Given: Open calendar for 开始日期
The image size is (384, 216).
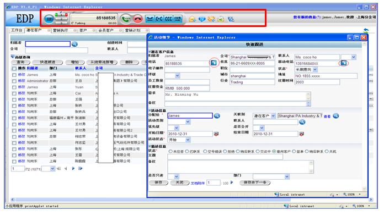Looking at the screenshot, I should point(216,134).
